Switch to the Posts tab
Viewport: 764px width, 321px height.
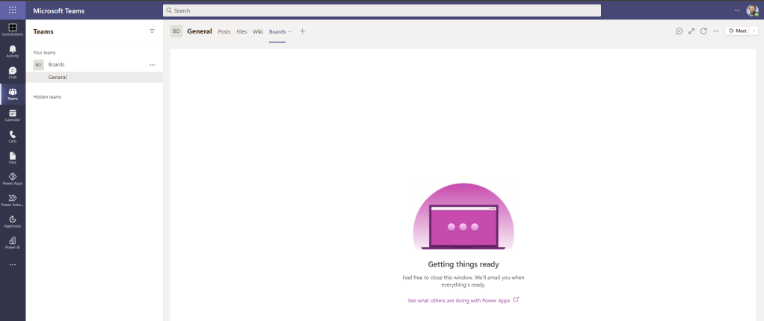click(x=224, y=31)
